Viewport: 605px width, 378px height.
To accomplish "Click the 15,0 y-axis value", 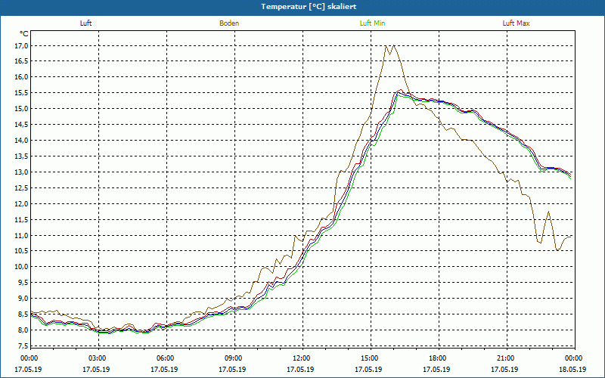I will [x=22, y=108].
